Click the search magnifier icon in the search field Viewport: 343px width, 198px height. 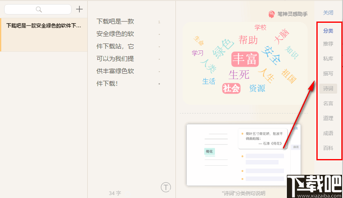tap(39, 10)
